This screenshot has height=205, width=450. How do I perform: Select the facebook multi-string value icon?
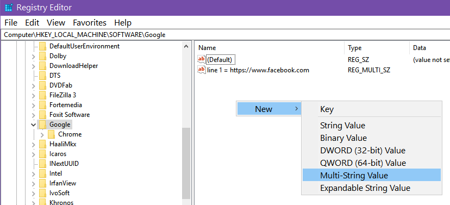click(x=202, y=70)
